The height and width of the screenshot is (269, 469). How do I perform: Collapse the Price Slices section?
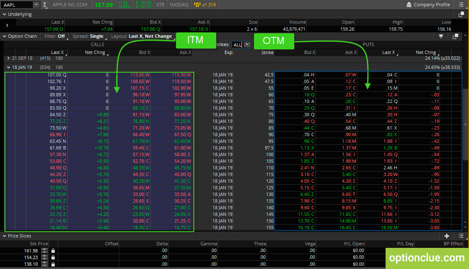(5, 236)
